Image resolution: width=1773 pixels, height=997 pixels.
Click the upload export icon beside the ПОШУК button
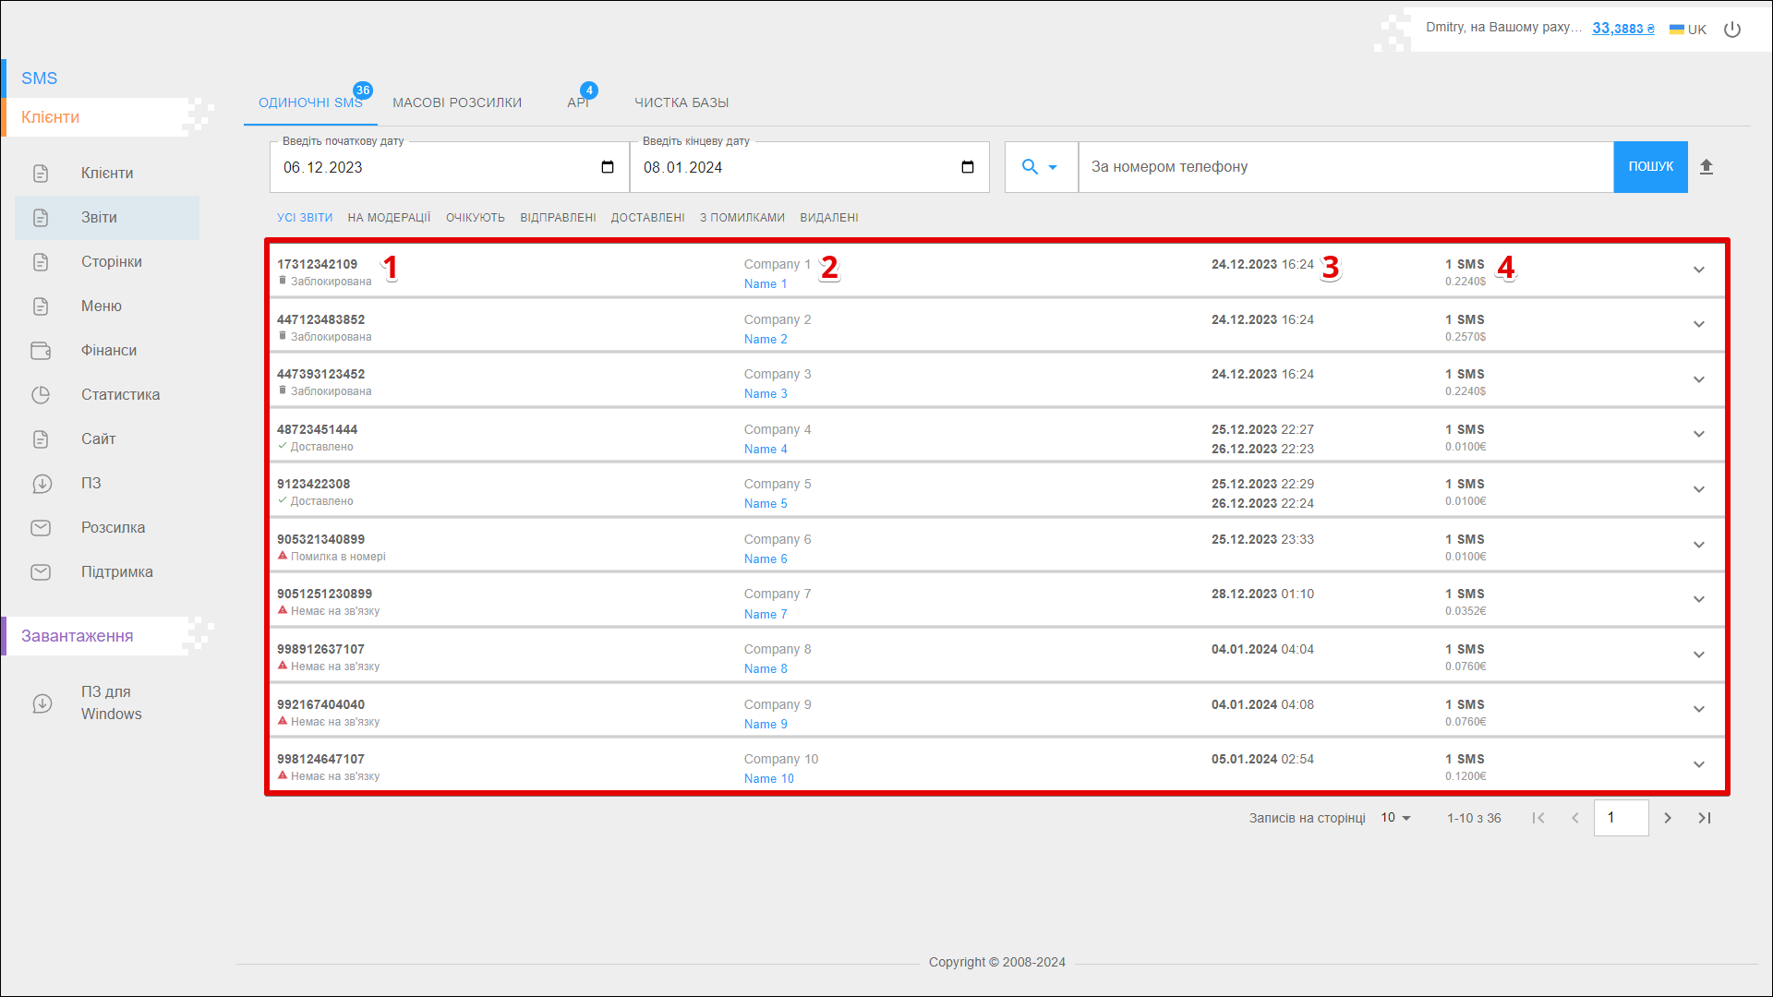point(1707,167)
